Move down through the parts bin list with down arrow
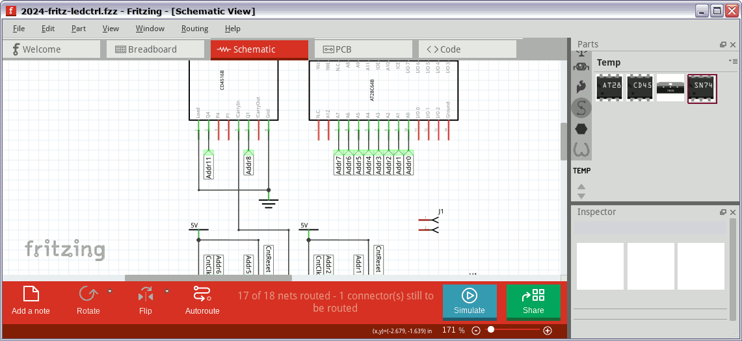The width and height of the screenshot is (742, 341). [581, 196]
